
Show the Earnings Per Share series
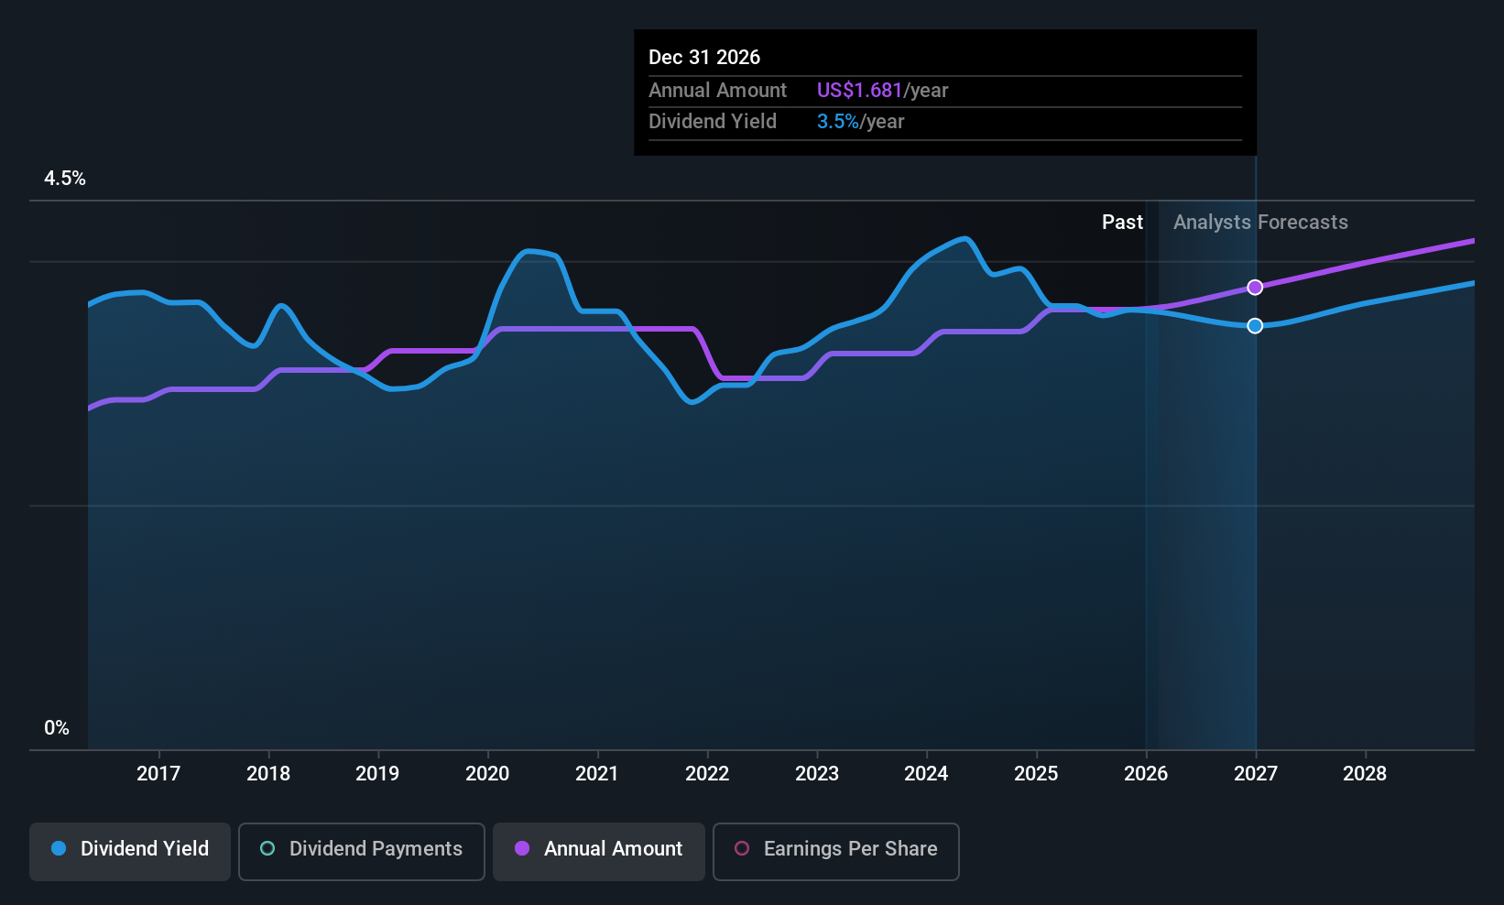click(835, 851)
